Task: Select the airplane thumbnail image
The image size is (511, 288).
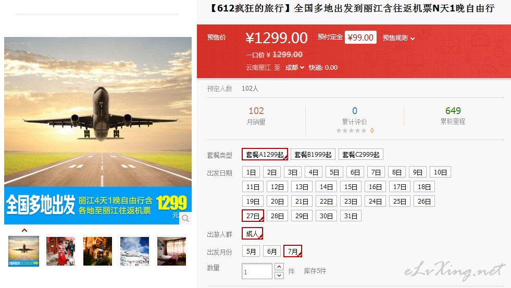Action: (23, 251)
